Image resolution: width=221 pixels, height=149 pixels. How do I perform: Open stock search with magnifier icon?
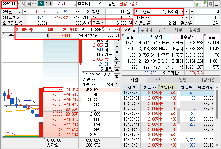(24, 4)
